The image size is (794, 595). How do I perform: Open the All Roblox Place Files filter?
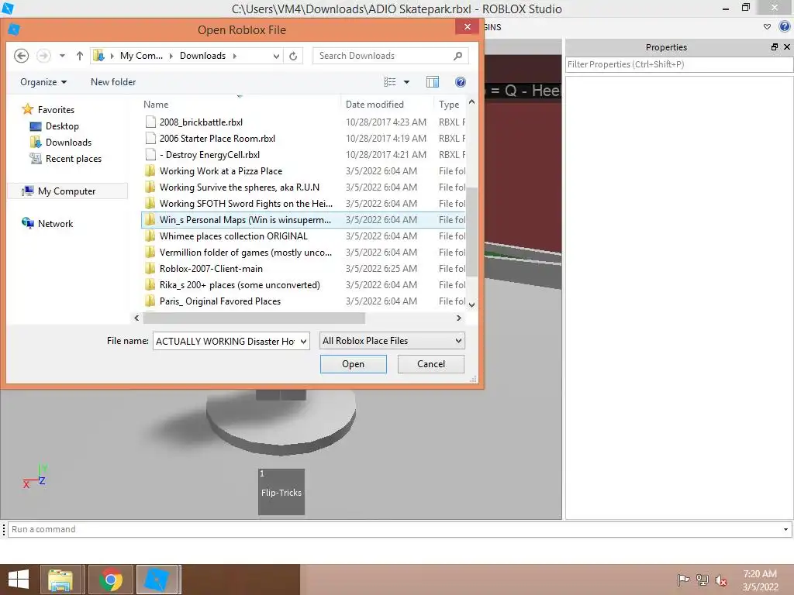click(x=392, y=341)
